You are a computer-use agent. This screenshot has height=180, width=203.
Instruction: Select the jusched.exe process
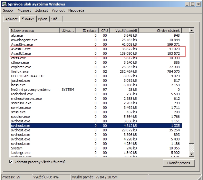[96, 81]
